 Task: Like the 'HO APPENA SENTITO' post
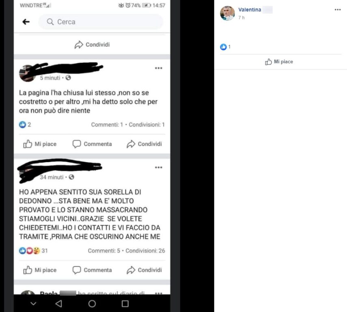pyautogui.click(x=40, y=270)
